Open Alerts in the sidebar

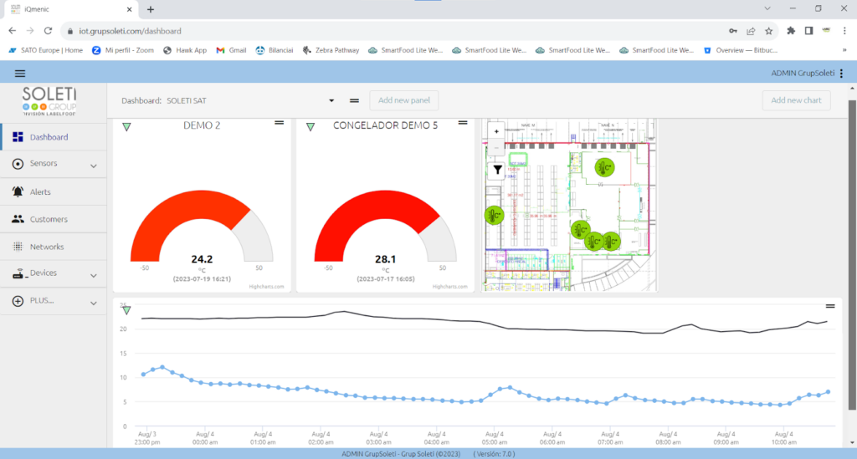(40, 192)
